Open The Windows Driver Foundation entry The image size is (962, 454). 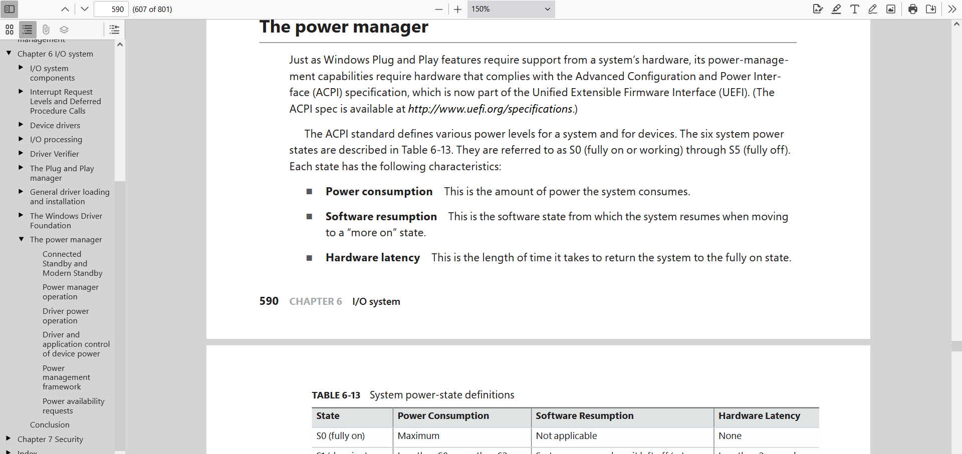(x=66, y=221)
